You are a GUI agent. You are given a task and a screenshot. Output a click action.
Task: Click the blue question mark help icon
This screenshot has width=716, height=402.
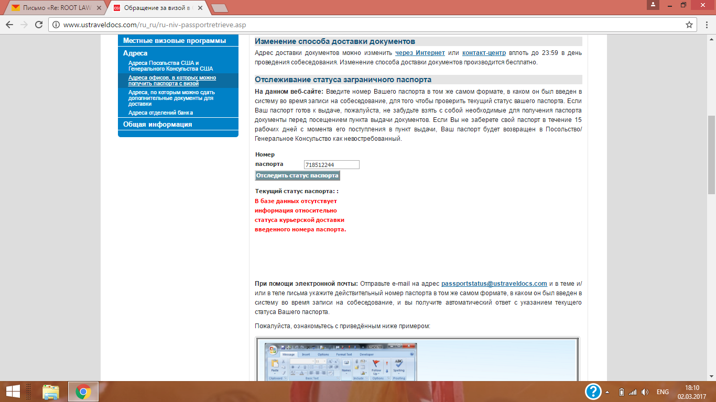click(x=593, y=392)
